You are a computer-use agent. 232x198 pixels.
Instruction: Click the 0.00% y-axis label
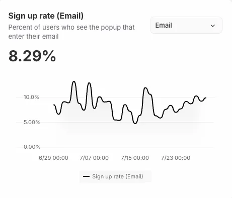(32, 147)
